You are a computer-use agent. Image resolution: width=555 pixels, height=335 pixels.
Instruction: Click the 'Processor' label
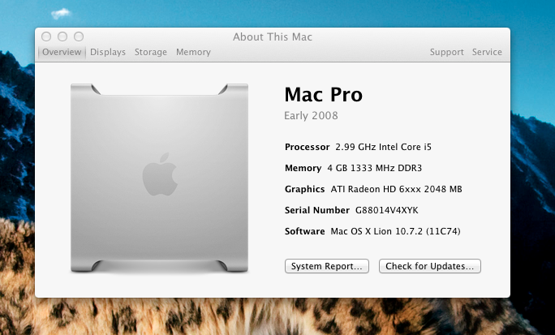(307, 147)
